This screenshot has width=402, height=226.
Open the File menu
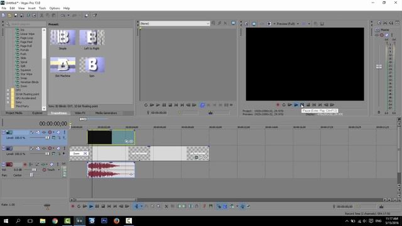pyautogui.click(x=4, y=8)
